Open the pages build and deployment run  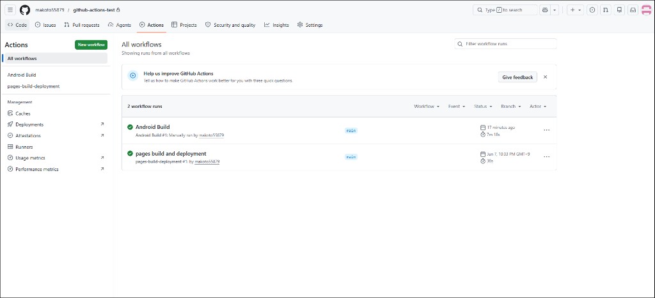click(x=171, y=154)
